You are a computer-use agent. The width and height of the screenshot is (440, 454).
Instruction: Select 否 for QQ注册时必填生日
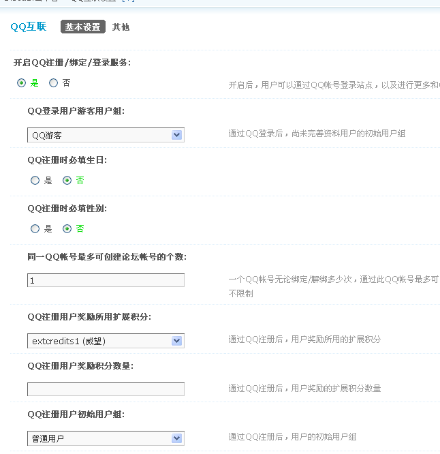click(x=67, y=181)
